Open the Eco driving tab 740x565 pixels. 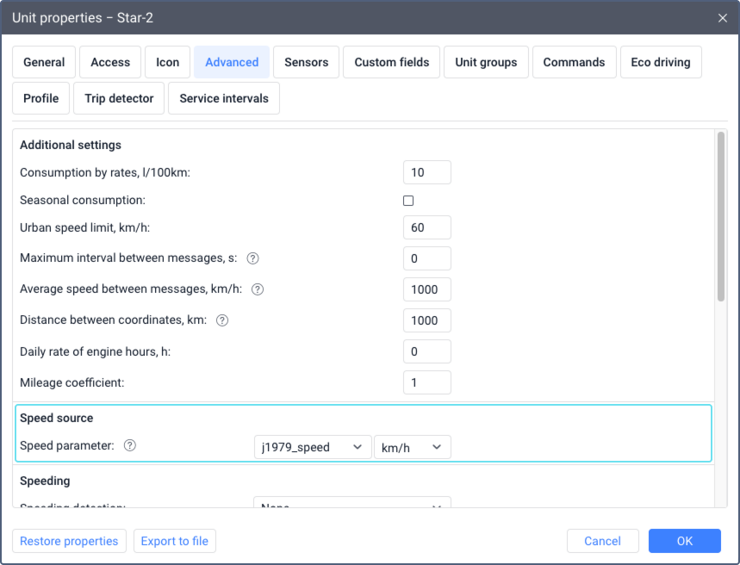[661, 62]
